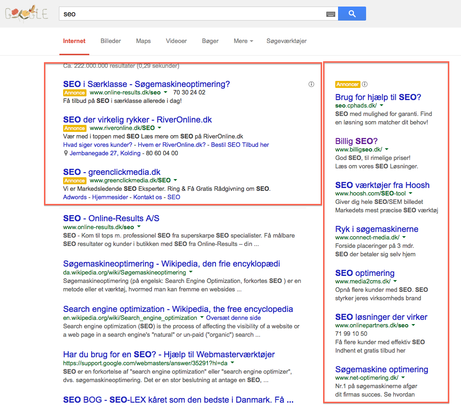
Task: Click info icon next to Annoncer label
Action: 365,84
